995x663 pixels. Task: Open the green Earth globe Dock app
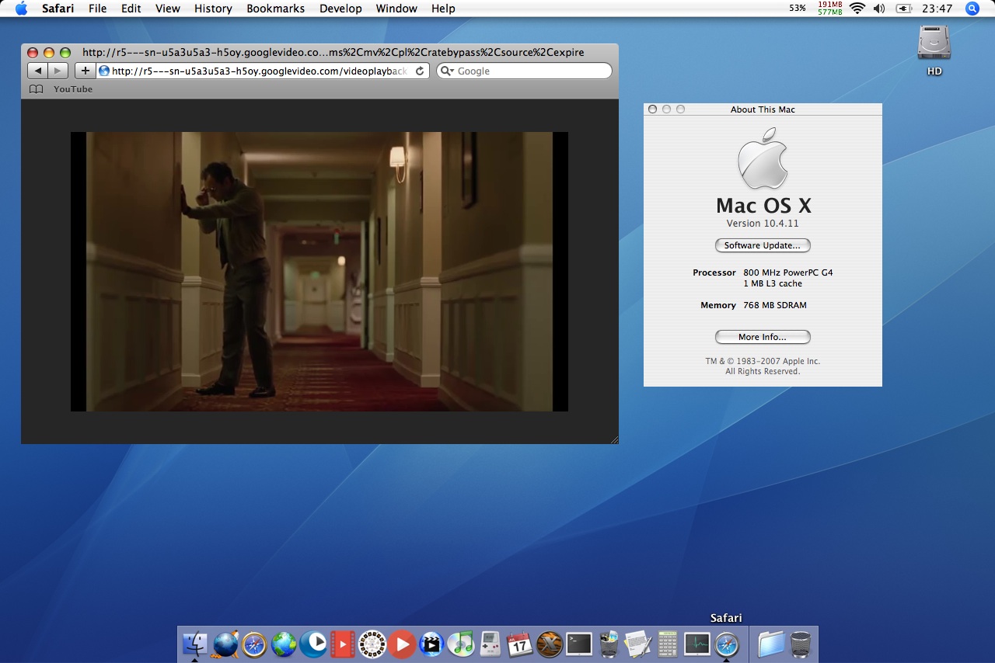point(284,644)
